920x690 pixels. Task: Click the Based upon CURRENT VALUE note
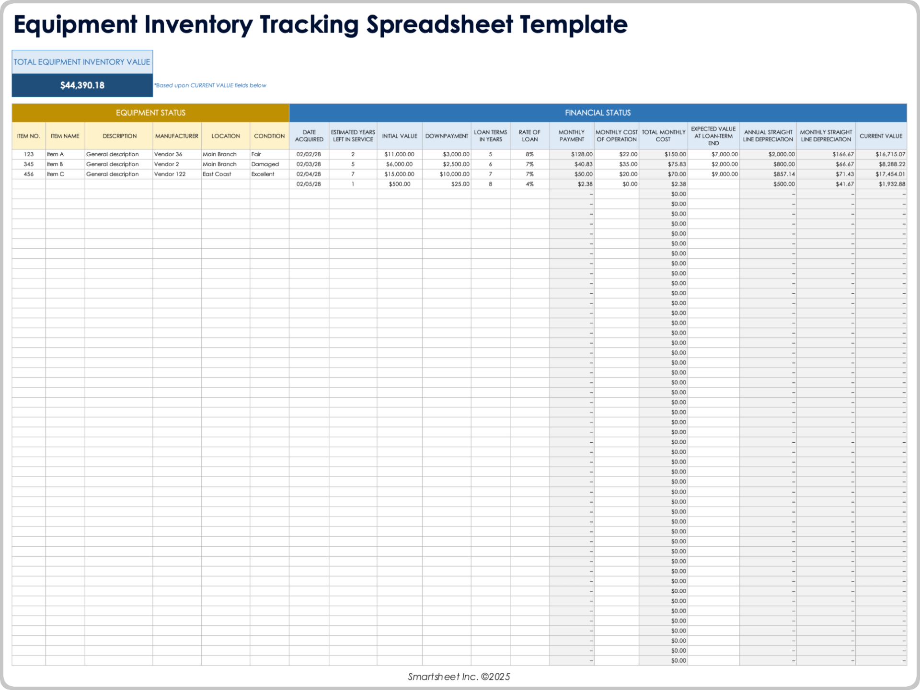click(x=210, y=85)
